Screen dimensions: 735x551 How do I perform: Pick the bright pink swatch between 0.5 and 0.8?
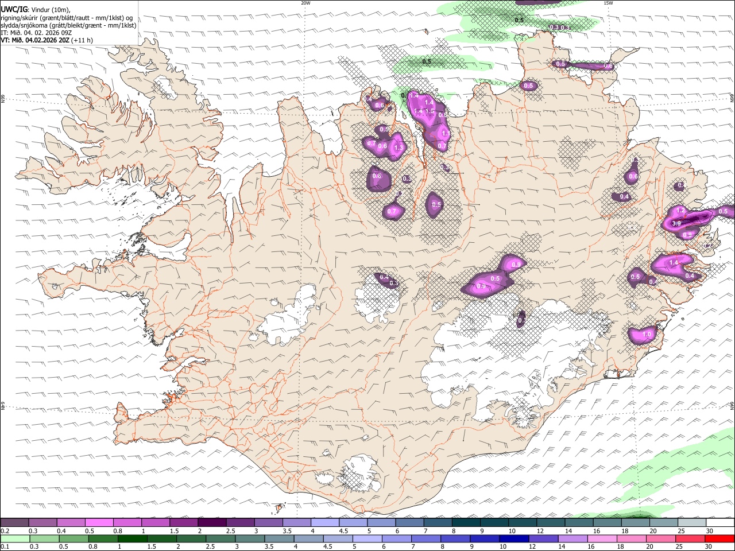click(99, 523)
